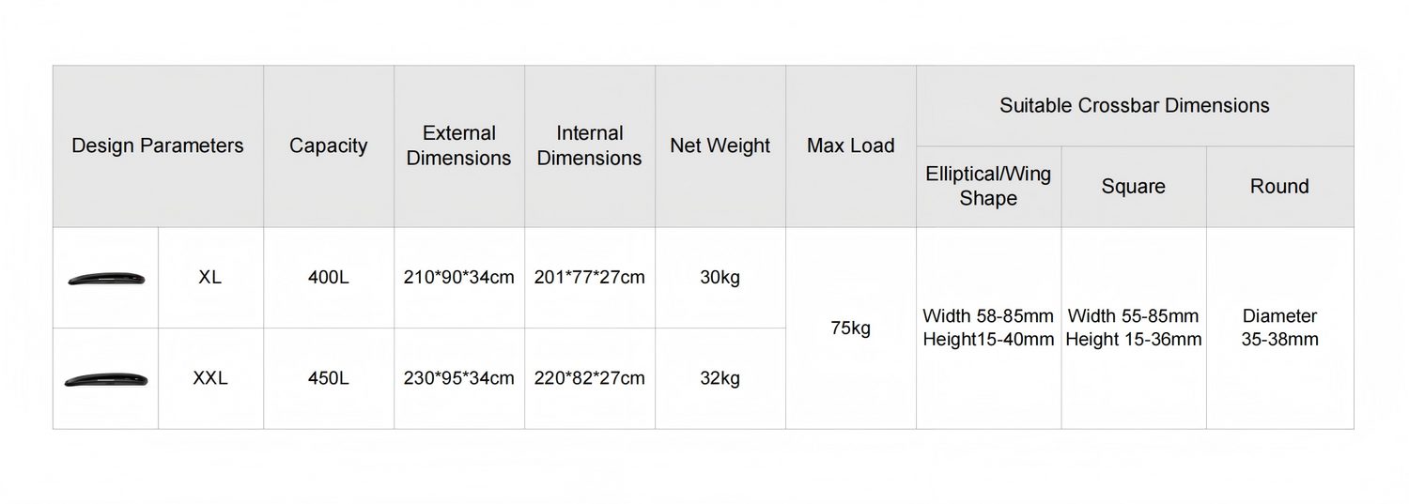Select the Design Parameters header cell

pos(158,146)
